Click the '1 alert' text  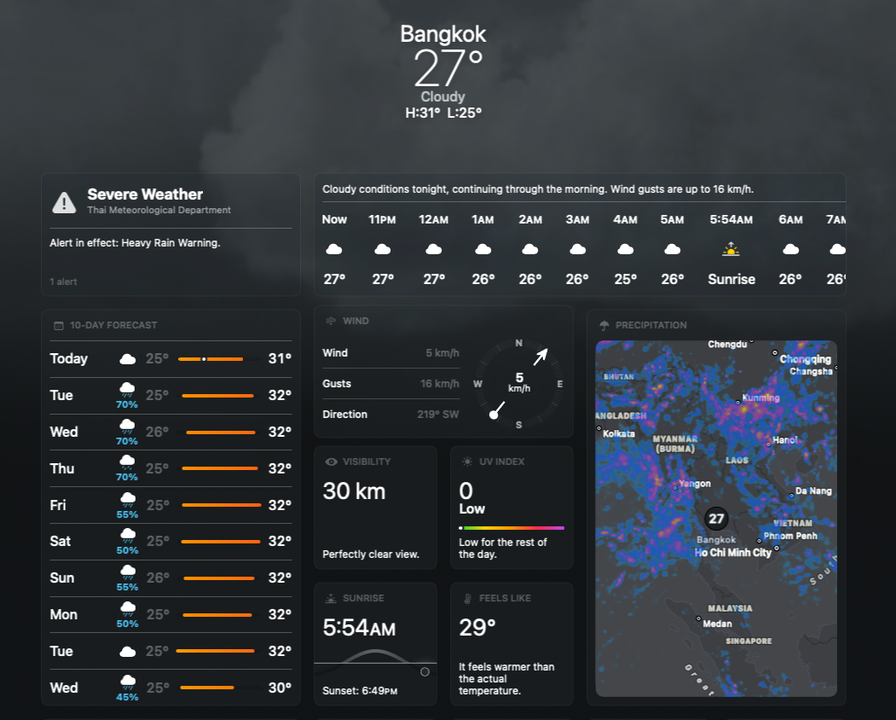[x=63, y=282]
